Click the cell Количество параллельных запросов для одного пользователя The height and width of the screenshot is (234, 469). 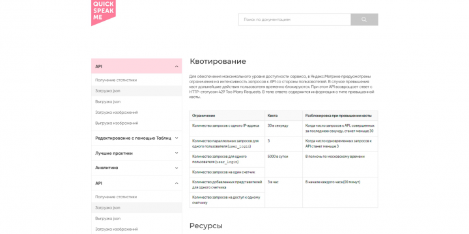pos(227,144)
